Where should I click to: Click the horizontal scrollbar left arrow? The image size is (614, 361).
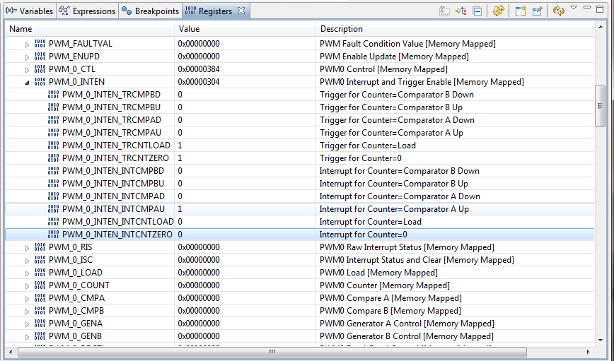pos(11,352)
